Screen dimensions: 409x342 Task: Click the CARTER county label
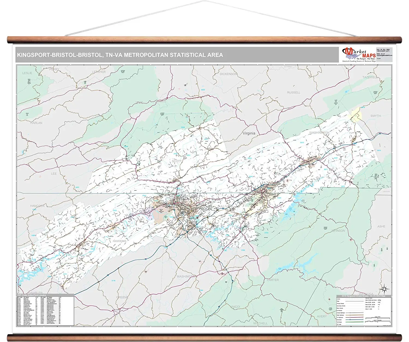click(273, 280)
